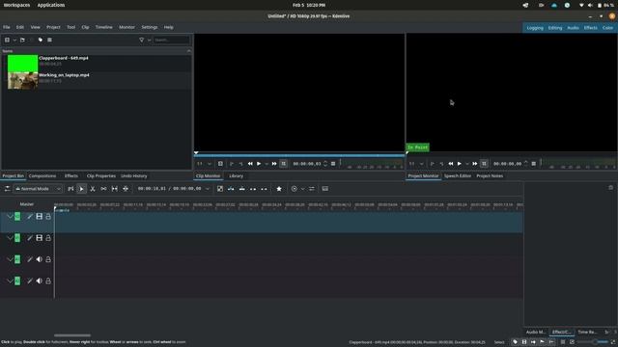Viewport: 618px width, 347px height.
Task: Click the Insert Clip Zone icon in timeline toolbar
Action: pos(231,189)
